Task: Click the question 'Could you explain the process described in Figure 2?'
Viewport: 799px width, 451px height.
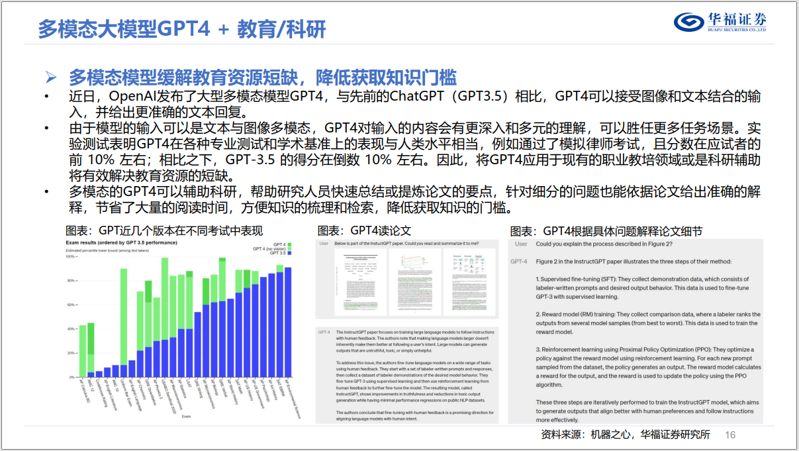Action: 604,244
